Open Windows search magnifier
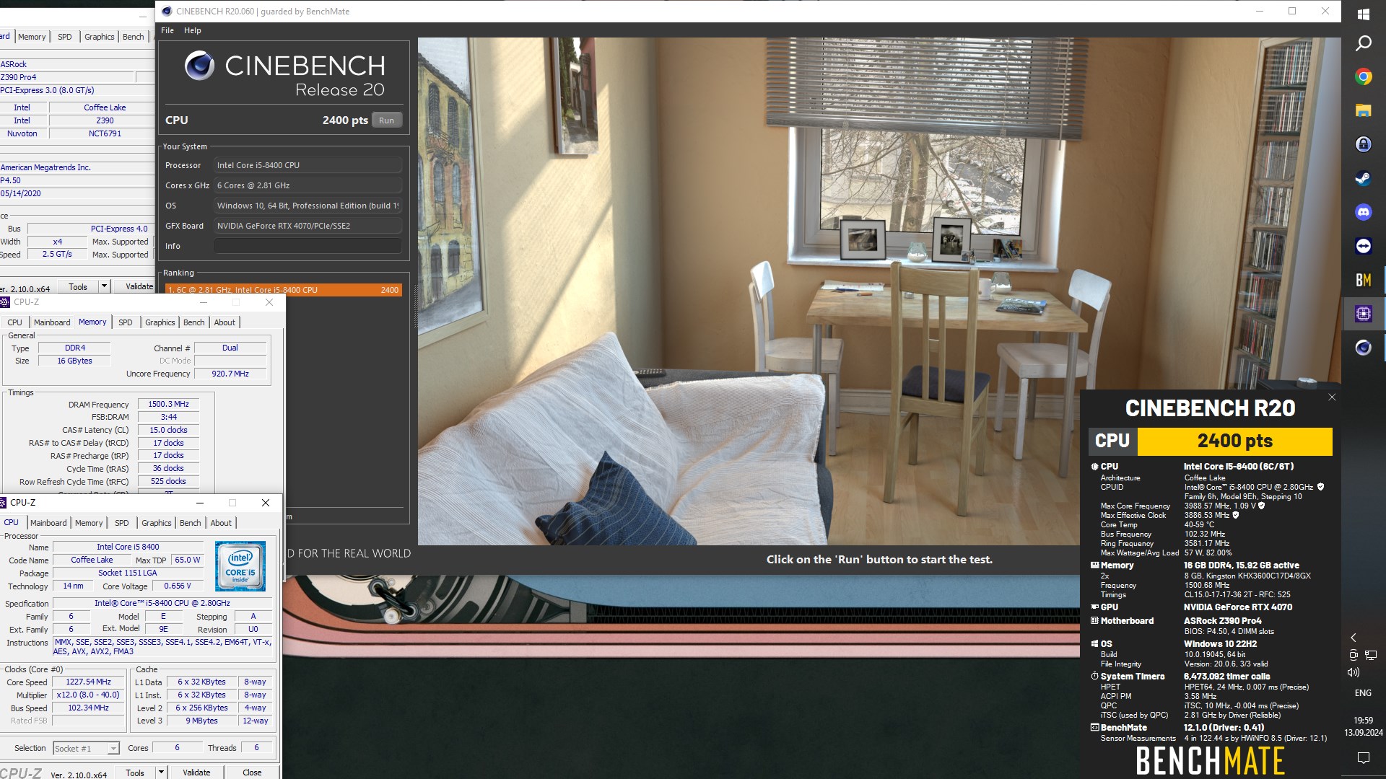 pos(1363,43)
